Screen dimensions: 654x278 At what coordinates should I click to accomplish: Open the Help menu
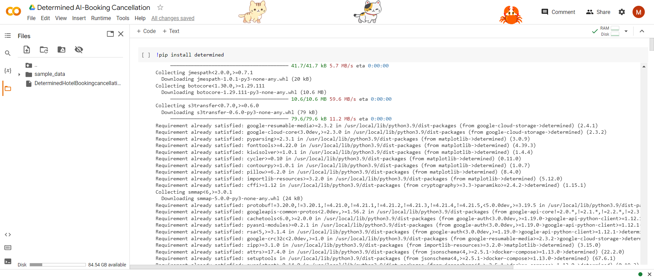[x=140, y=18]
